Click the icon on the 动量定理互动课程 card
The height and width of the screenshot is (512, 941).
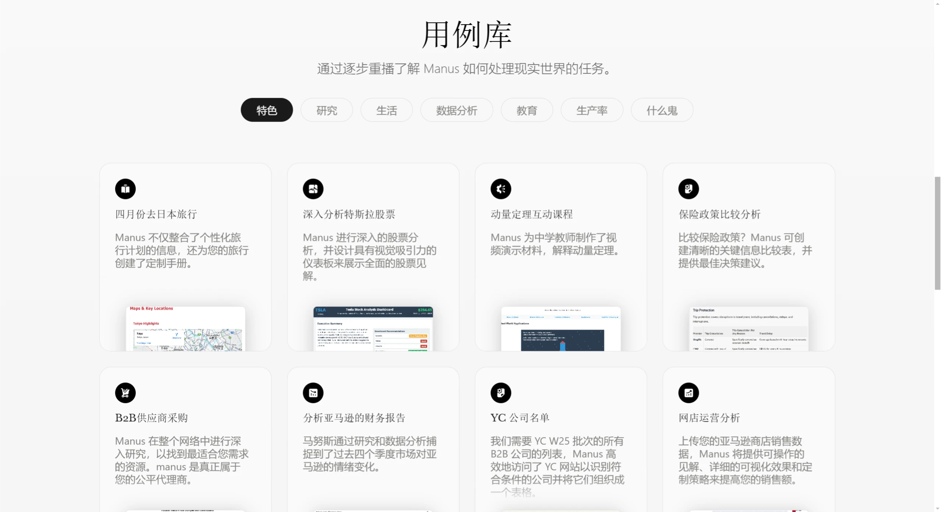point(501,189)
